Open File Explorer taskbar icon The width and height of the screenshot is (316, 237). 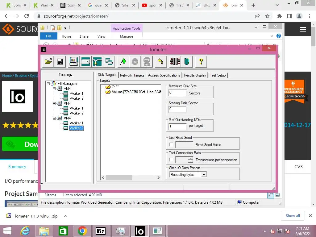coord(44,231)
